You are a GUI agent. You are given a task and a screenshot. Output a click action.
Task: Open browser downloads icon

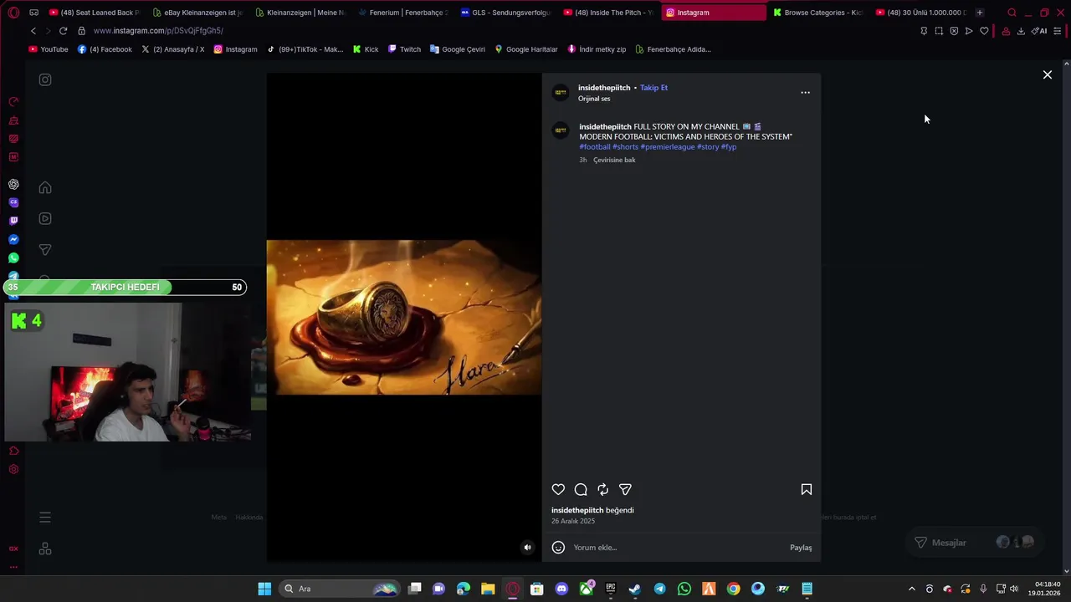click(x=1021, y=31)
